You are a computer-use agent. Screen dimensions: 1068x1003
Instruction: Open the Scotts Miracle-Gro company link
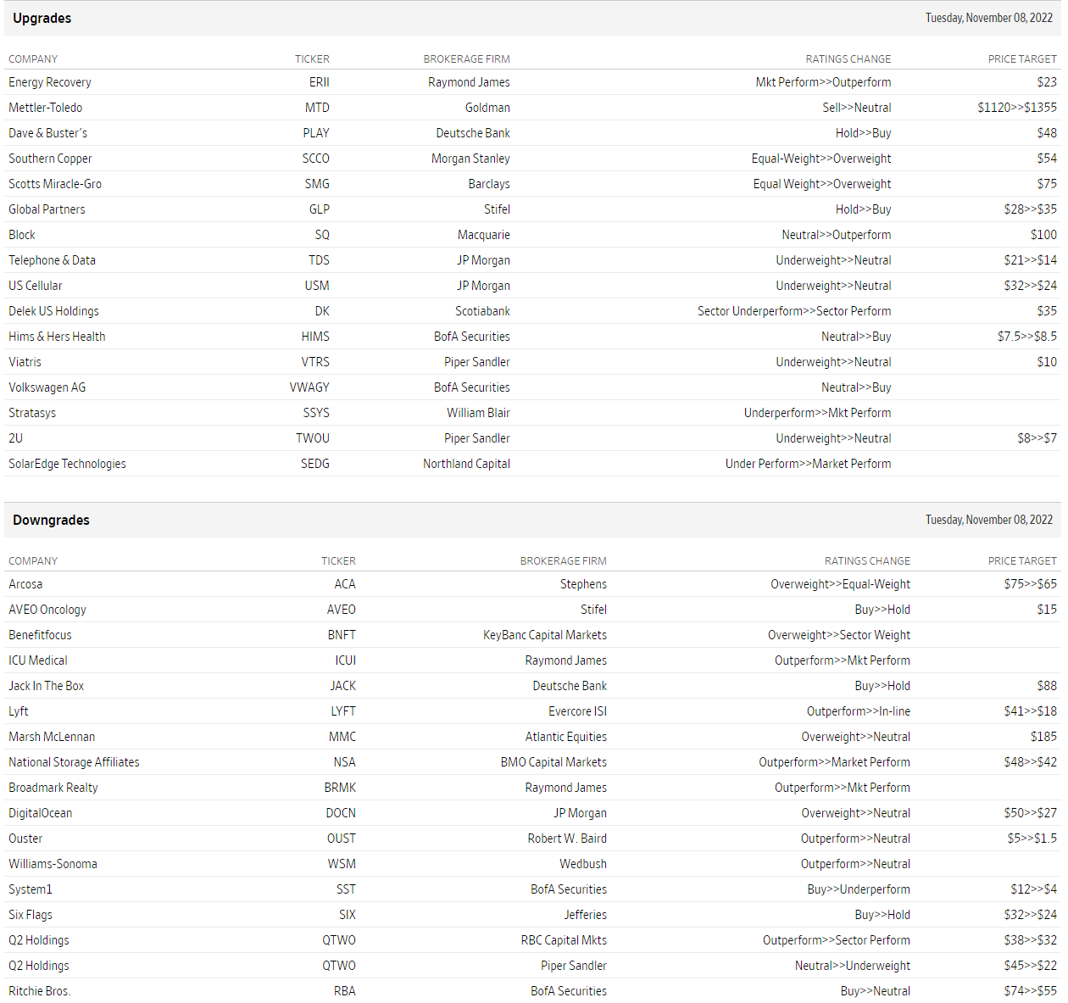click(55, 184)
